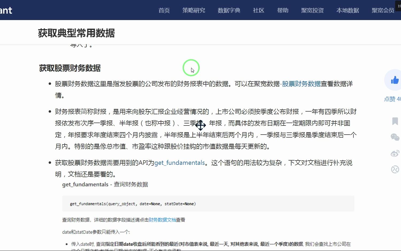
Task: Follow the get_fundamentals API link
Action: pos(180,163)
